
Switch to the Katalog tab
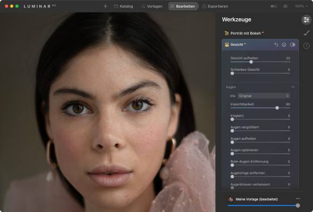[124, 6]
